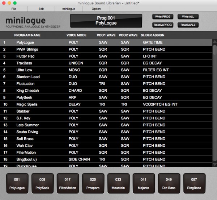Image resolution: width=217 pixels, height=200 pixels.
Task: Click the VOICE MODE column header
Action: click(76, 35)
